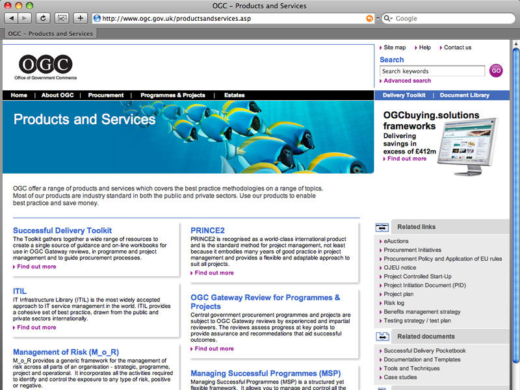Open the Google search magnifier dropdown
This screenshot has width=520, height=390.
click(x=387, y=18)
